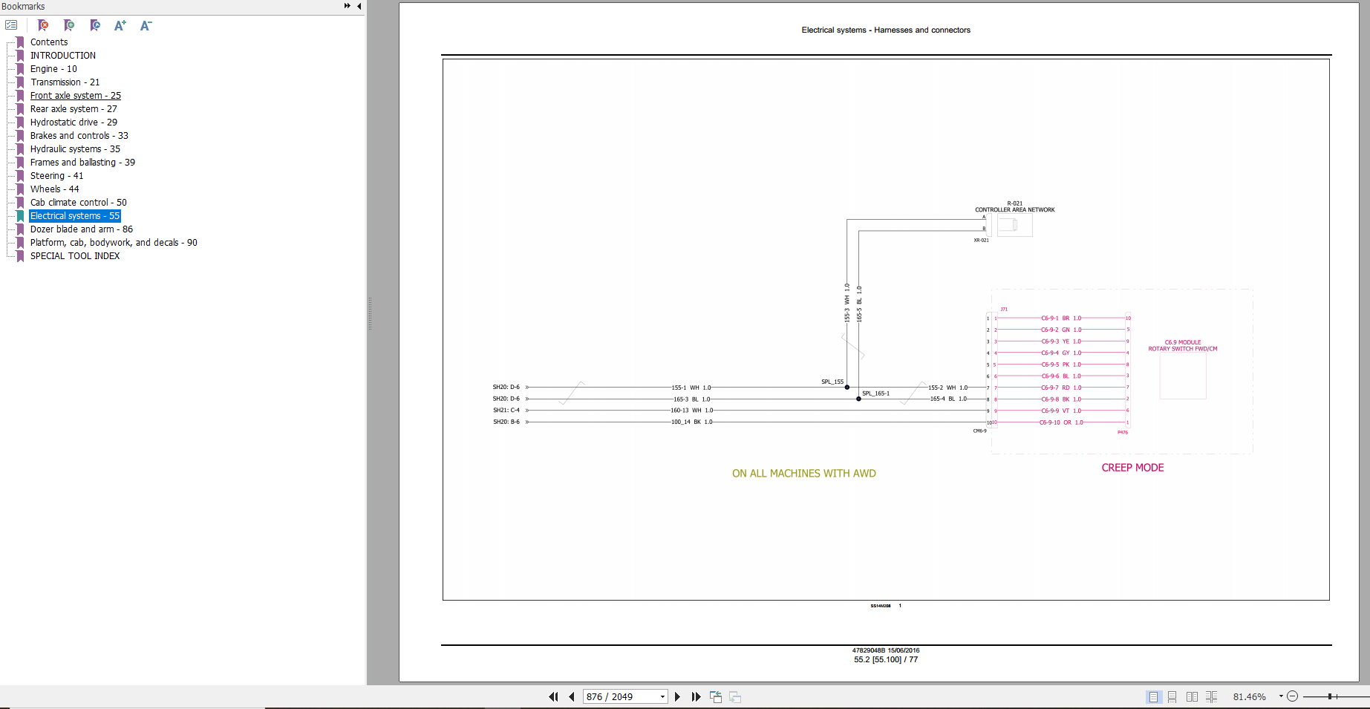Click the add new bookmark icon
This screenshot has height=709, width=1370.
coord(69,25)
